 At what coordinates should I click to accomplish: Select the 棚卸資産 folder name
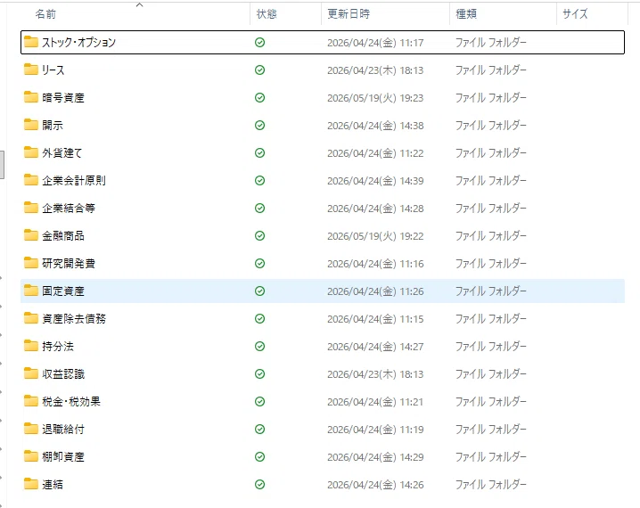pos(63,457)
